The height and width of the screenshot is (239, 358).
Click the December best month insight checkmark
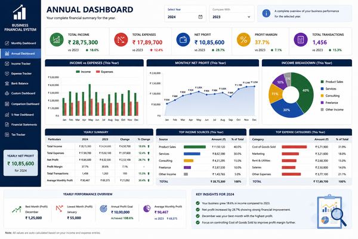197,216
